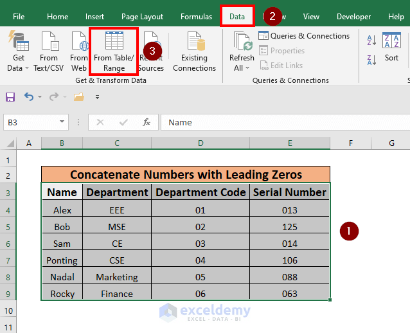
Task: Expand Customize Quick Access Toolbar menu
Action: [98, 97]
